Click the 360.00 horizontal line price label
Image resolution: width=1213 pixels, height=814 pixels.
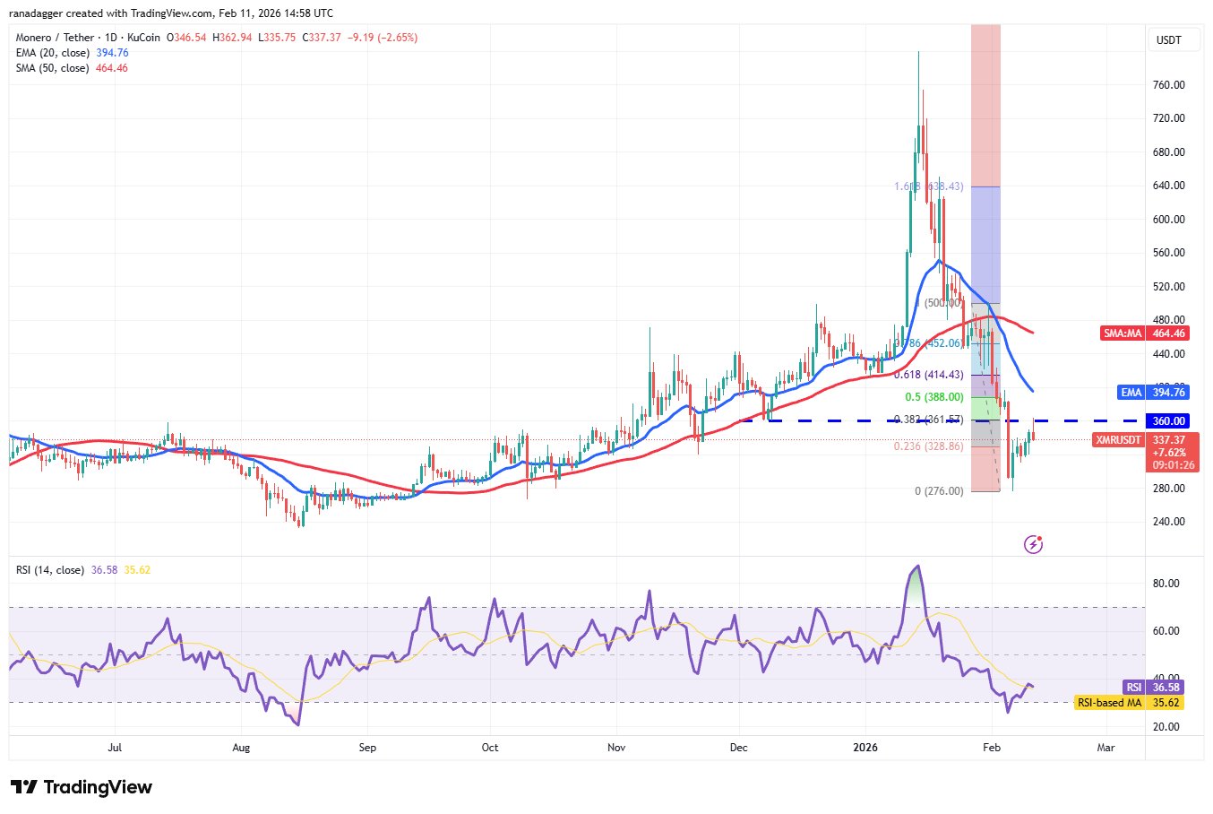click(x=1168, y=421)
